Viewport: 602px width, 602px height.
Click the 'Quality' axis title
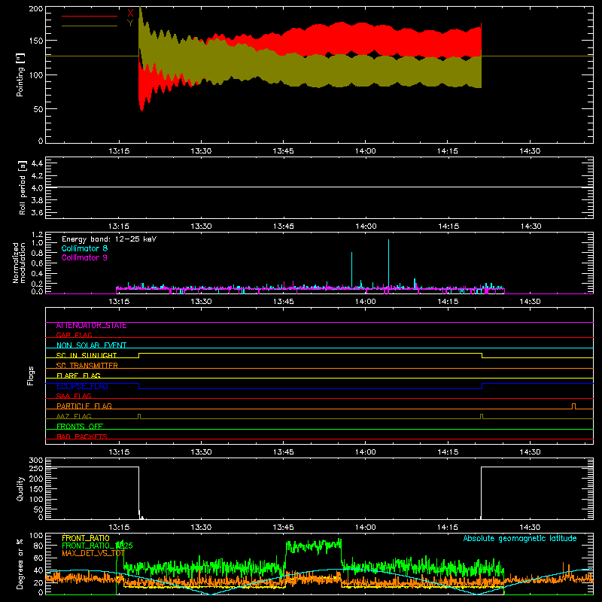20,488
